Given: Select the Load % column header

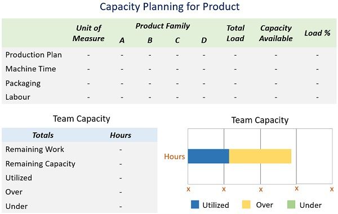Looking at the screenshot, I should [317, 33].
